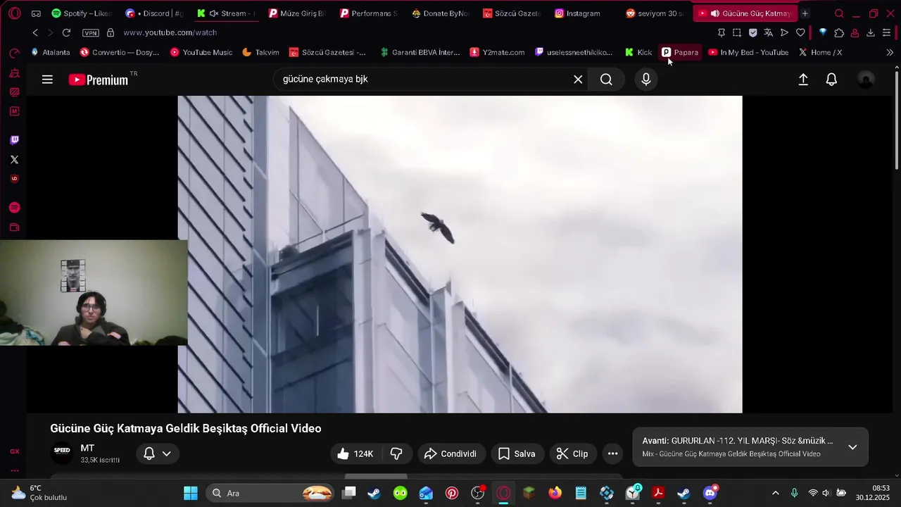The image size is (901, 507).
Task: Open X in the Opera sidebar
Action: 14,160
